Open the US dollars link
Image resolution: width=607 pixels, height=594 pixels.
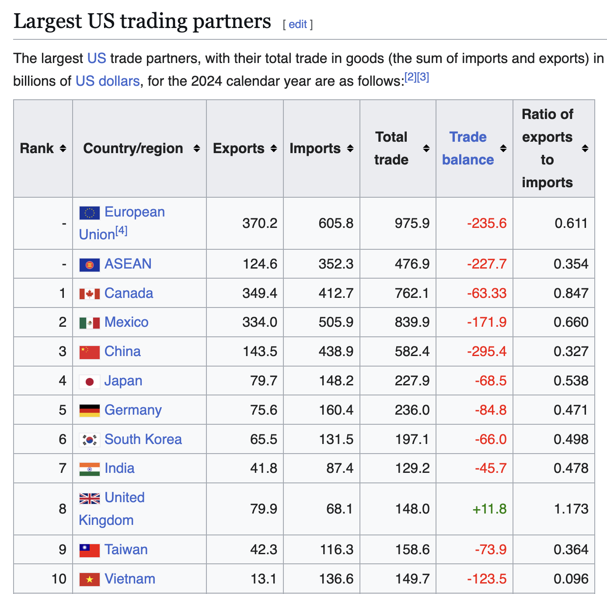coord(108,81)
